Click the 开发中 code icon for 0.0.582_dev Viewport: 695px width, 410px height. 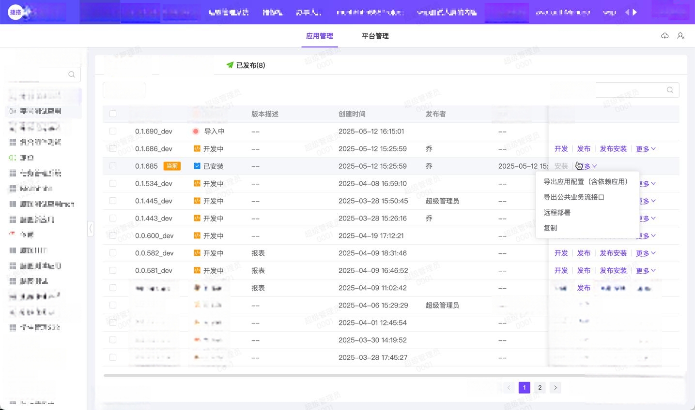197,253
